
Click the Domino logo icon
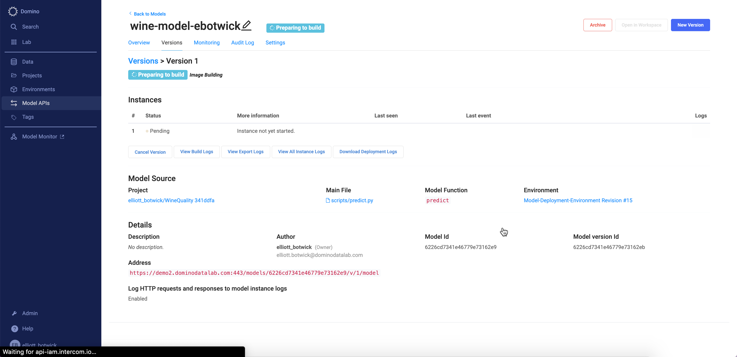[x=13, y=11]
